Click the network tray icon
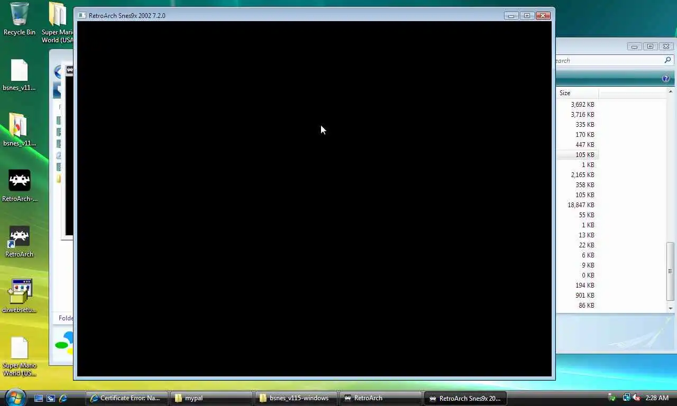The width and height of the screenshot is (677, 406). tap(626, 398)
